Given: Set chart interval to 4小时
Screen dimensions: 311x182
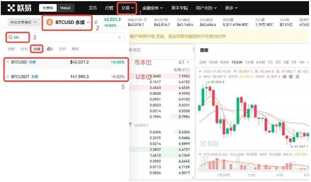Looking at the screenshot, I should 261,62.
